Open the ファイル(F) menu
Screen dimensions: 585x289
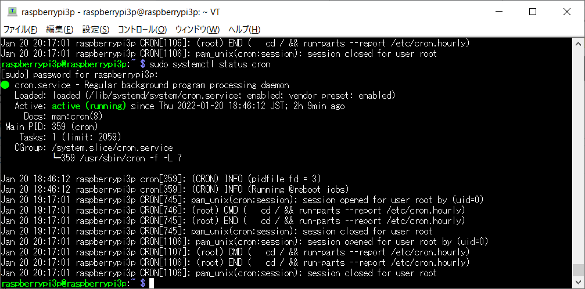[20, 30]
